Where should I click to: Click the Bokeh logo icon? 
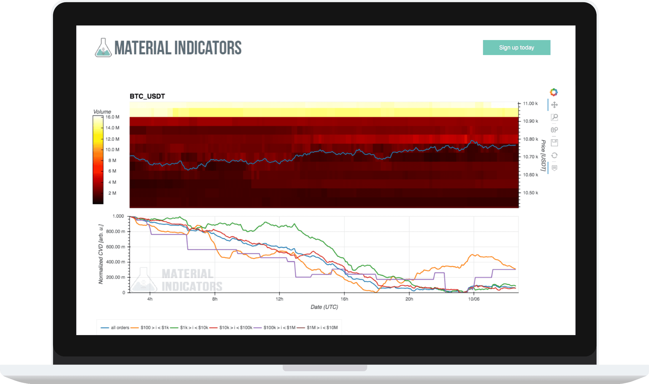[554, 92]
